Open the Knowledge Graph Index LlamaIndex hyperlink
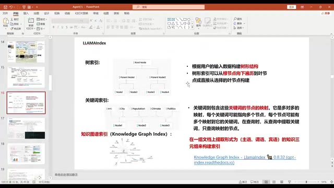 pos(245,160)
